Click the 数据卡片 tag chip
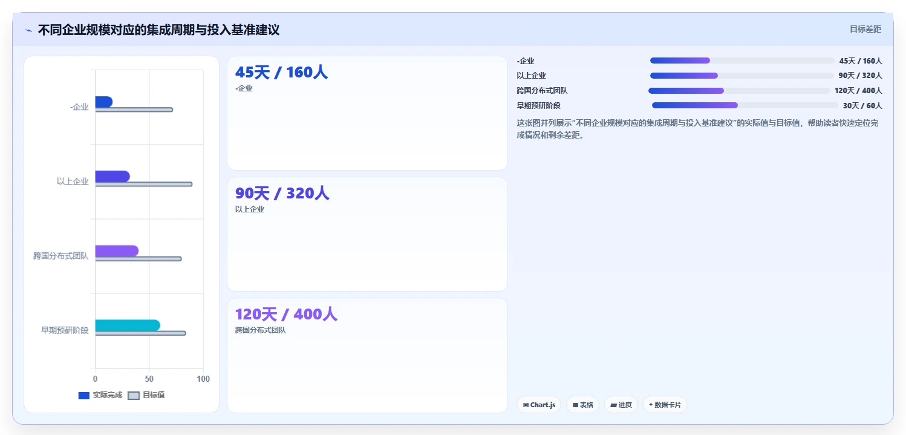The image size is (906, 435). [x=665, y=405]
